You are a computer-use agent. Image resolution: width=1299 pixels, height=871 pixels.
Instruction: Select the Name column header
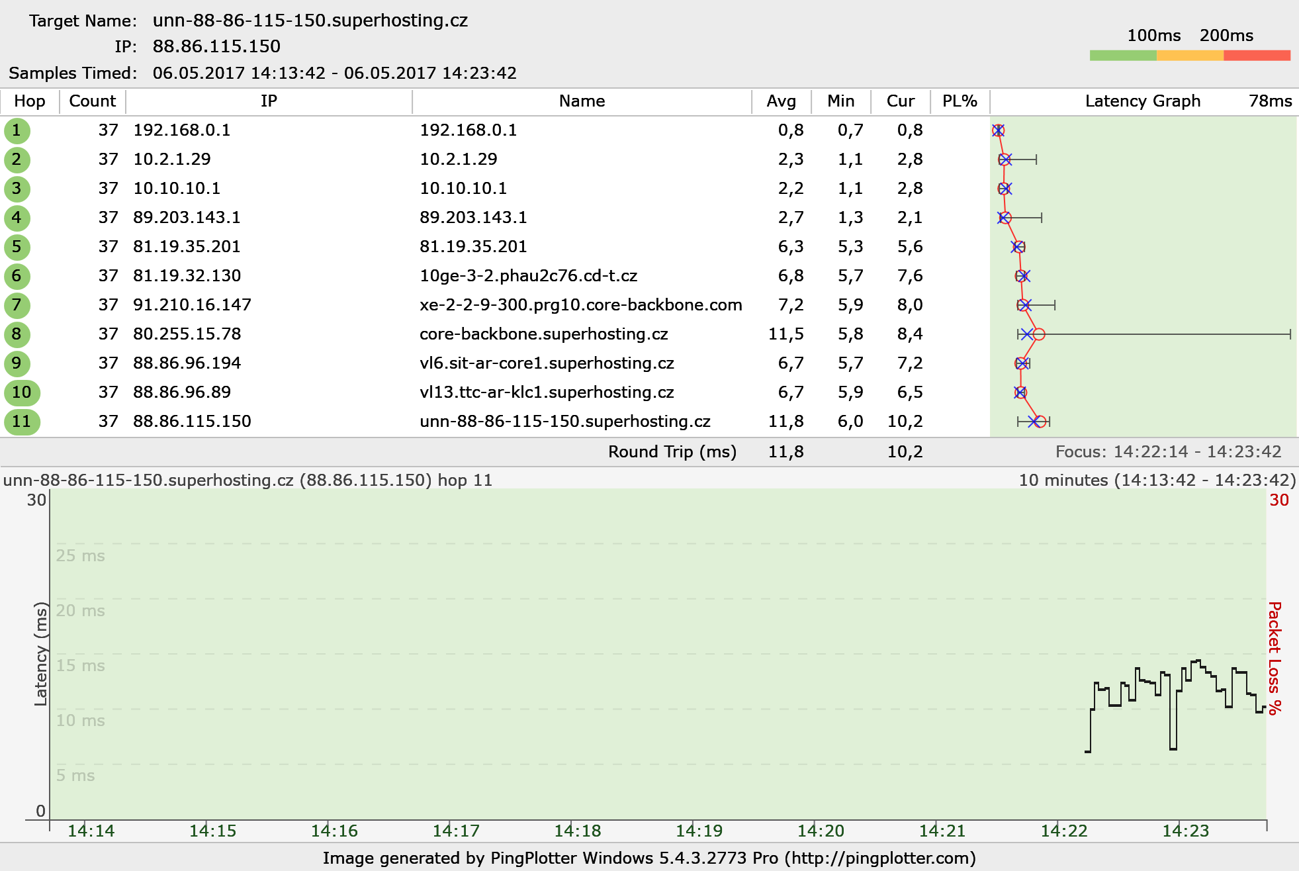point(582,101)
